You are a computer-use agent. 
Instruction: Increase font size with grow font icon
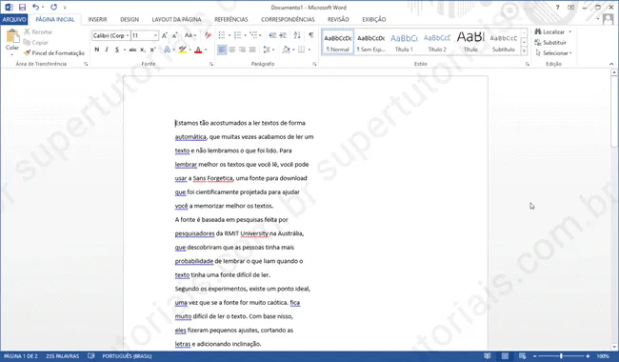pyautogui.click(x=165, y=35)
